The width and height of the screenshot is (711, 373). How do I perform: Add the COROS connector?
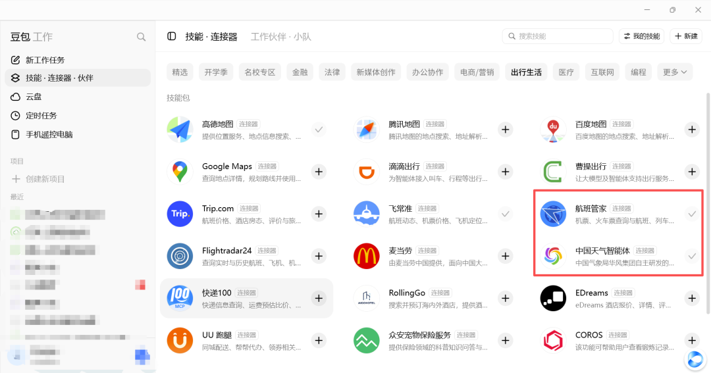pos(692,340)
